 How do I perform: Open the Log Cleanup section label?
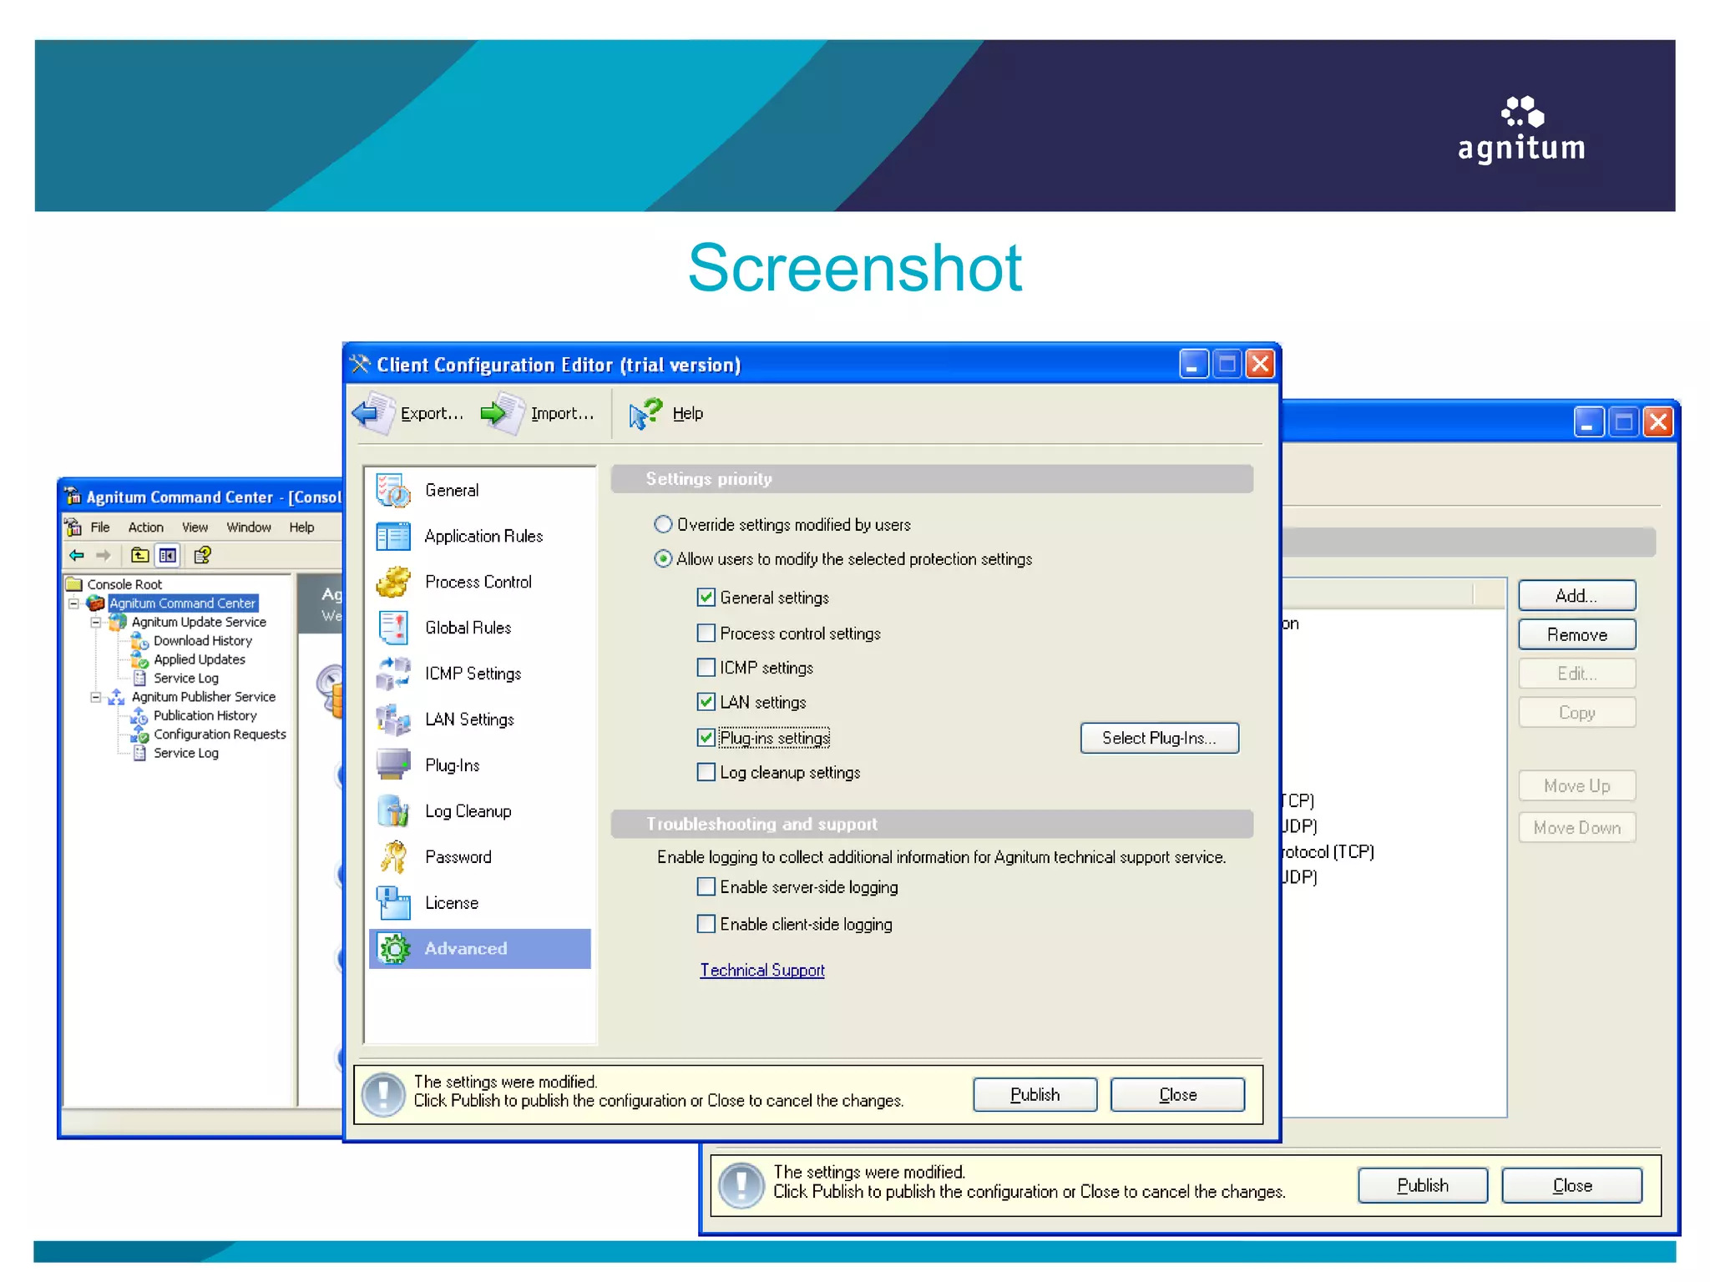click(x=468, y=811)
